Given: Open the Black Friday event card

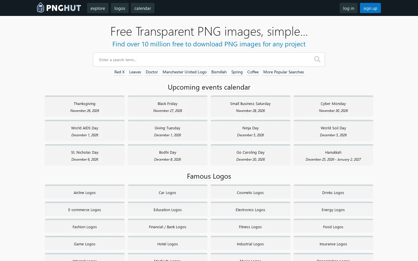Looking at the screenshot, I should point(167,106).
